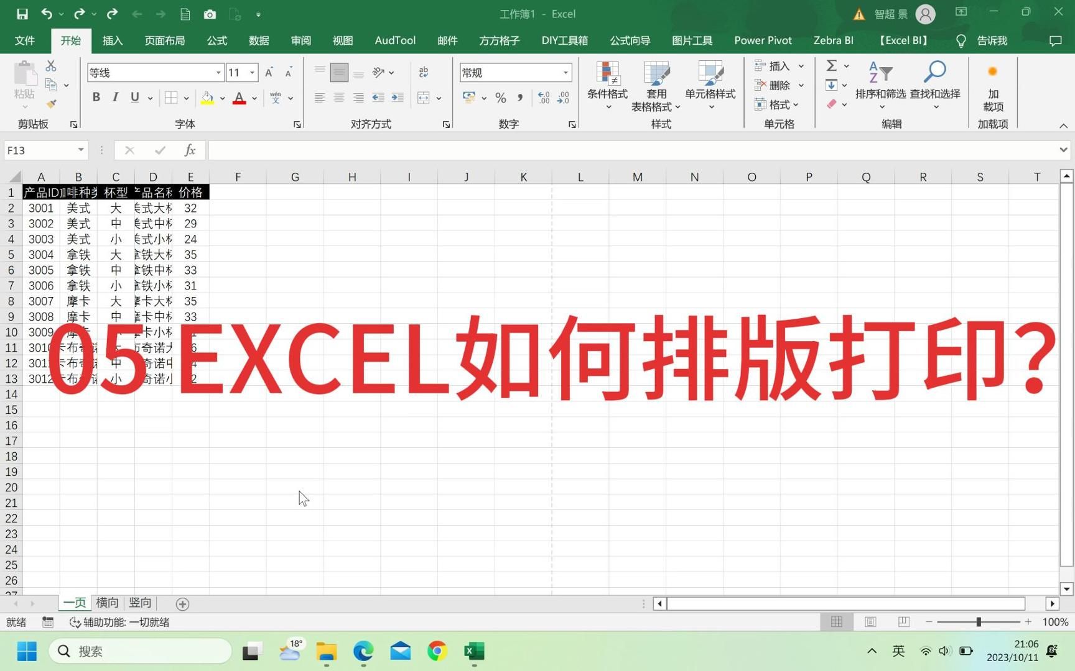Select the column F header

coord(238,177)
